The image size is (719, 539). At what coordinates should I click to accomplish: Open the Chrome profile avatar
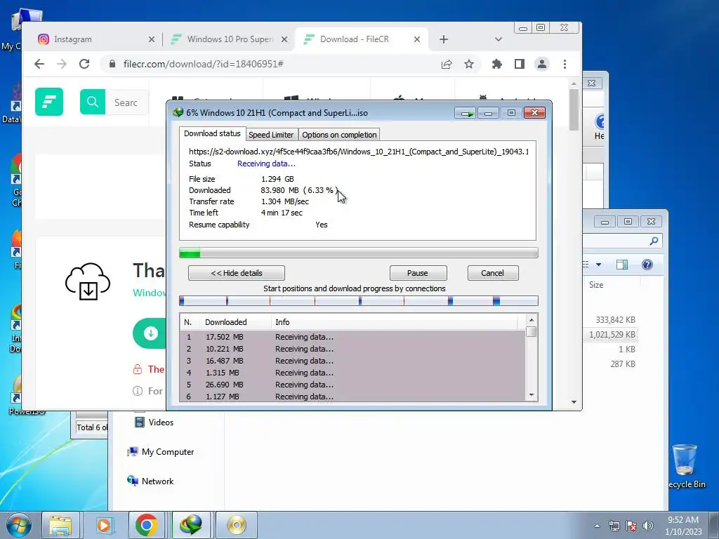pos(541,64)
